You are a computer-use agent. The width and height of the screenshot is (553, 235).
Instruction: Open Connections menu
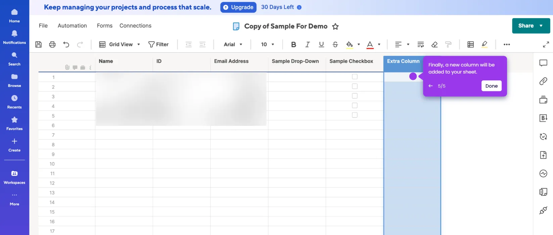(x=135, y=26)
